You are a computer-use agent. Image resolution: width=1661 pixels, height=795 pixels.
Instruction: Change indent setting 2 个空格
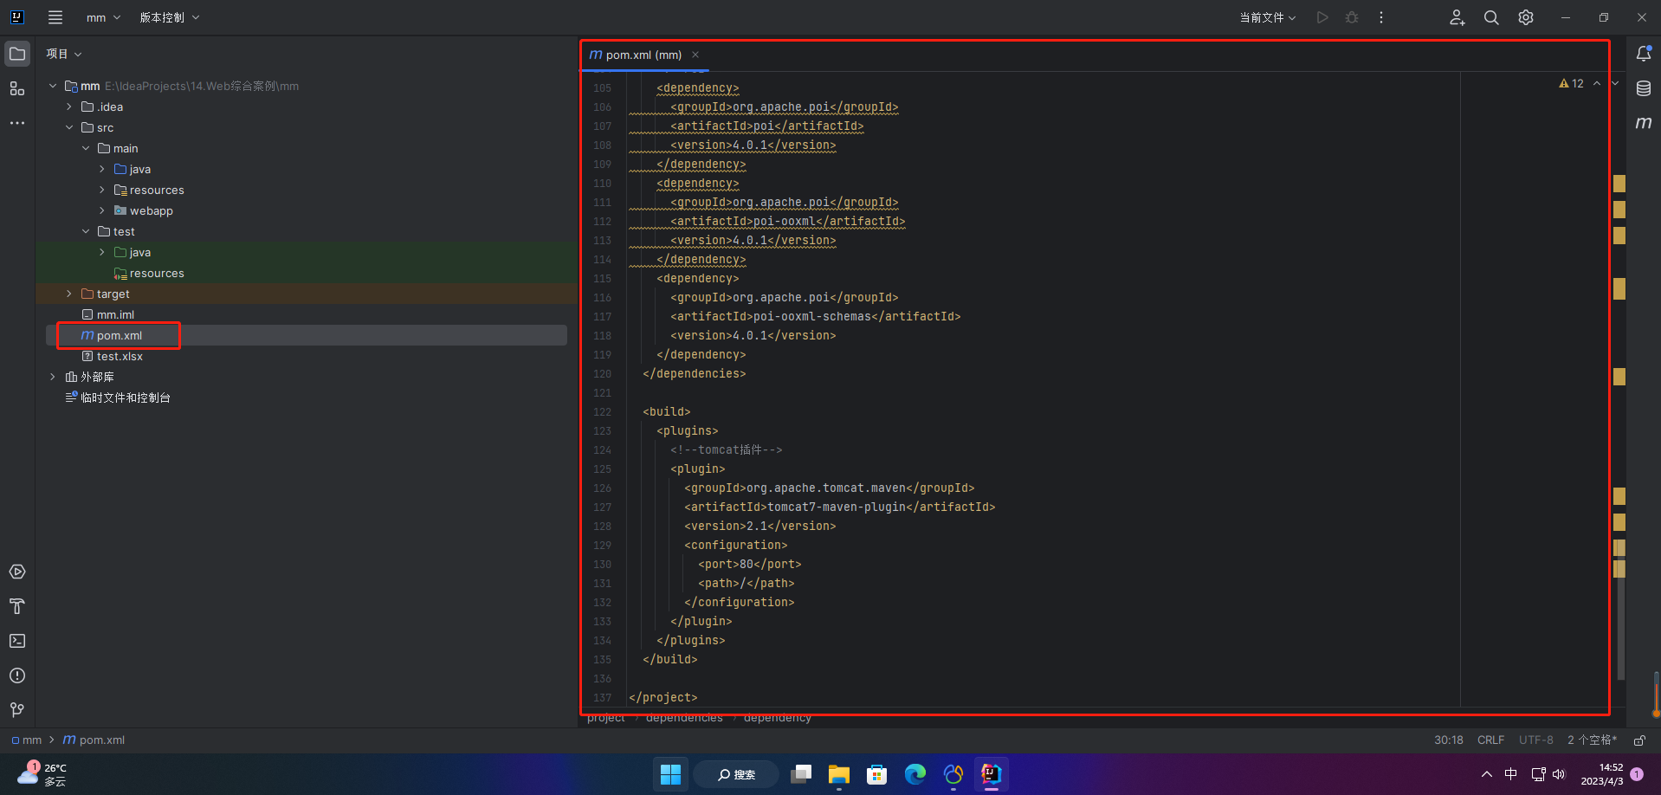coord(1592,740)
